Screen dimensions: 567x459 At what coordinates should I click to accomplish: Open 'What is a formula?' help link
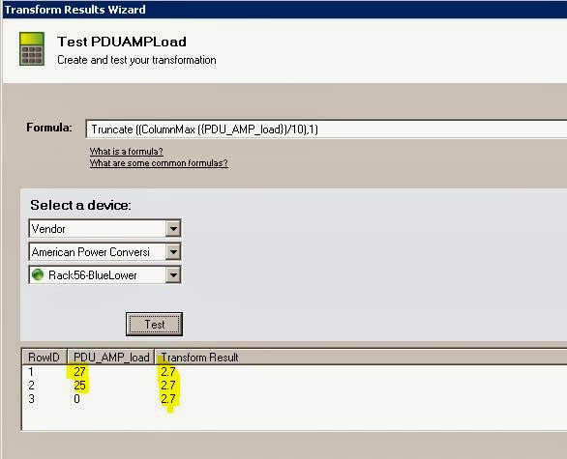(x=126, y=152)
